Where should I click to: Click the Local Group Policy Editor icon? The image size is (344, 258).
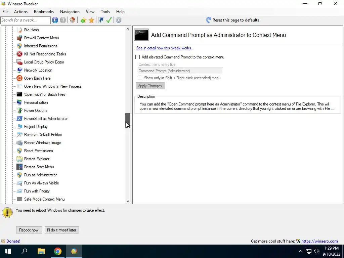19,62
